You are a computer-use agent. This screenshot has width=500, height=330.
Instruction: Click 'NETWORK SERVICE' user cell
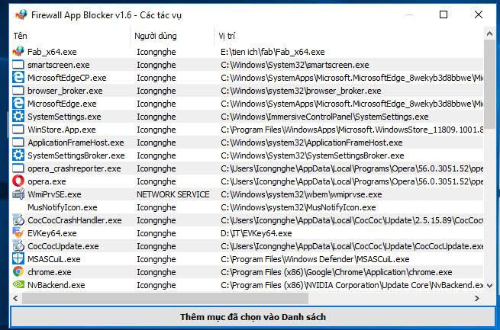[x=173, y=194]
